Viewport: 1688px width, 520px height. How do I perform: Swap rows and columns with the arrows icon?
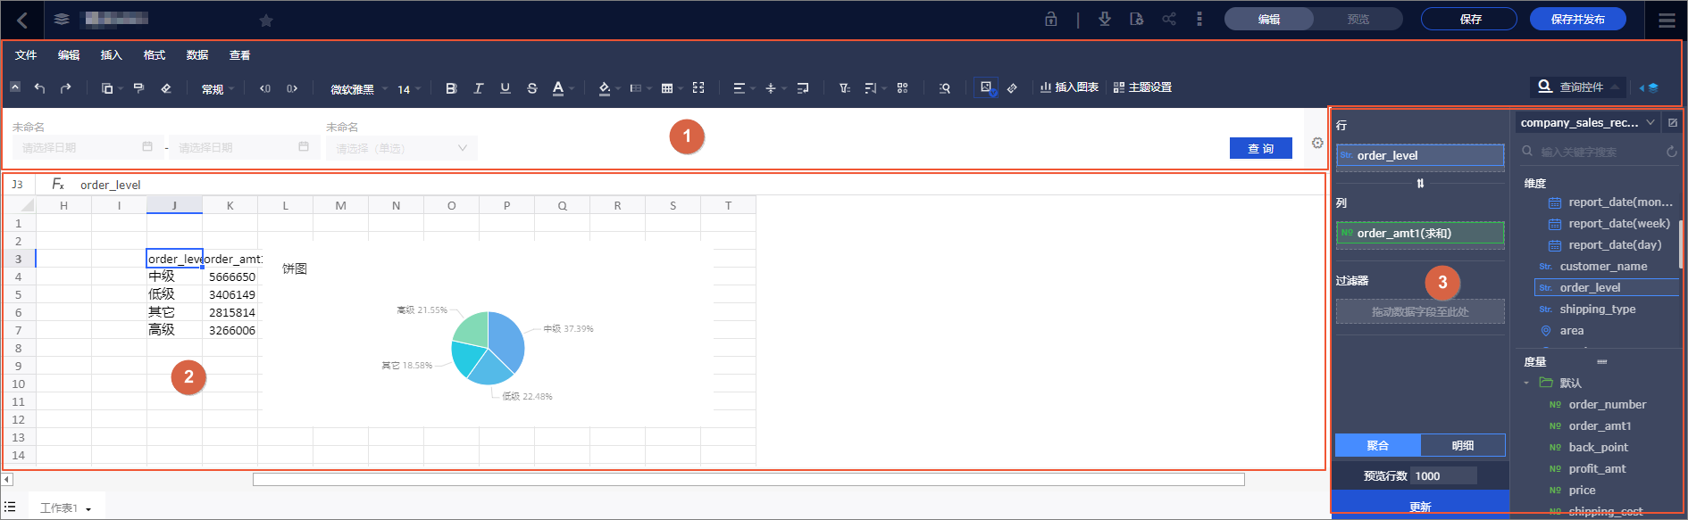coord(1420,183)
